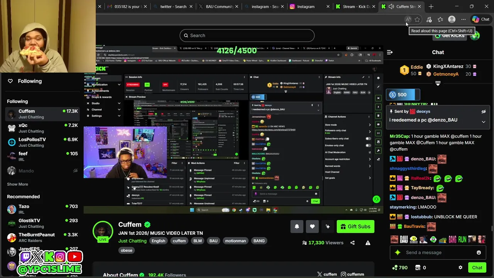Click the English tag
Viewport: 494px width, 278px height.
pyautogui.click(x=158, y=241)
